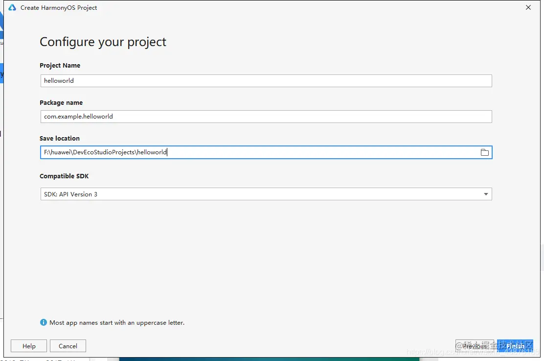Click the Package name input field
Screen dimensions: 544x361
[266, 117]
